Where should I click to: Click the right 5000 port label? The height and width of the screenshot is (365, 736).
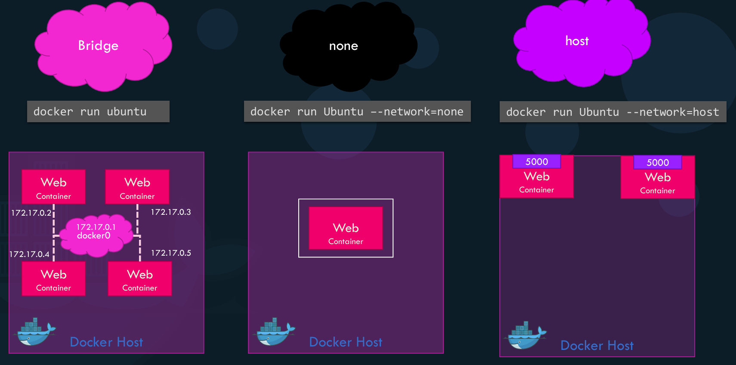tap(657, 163)
